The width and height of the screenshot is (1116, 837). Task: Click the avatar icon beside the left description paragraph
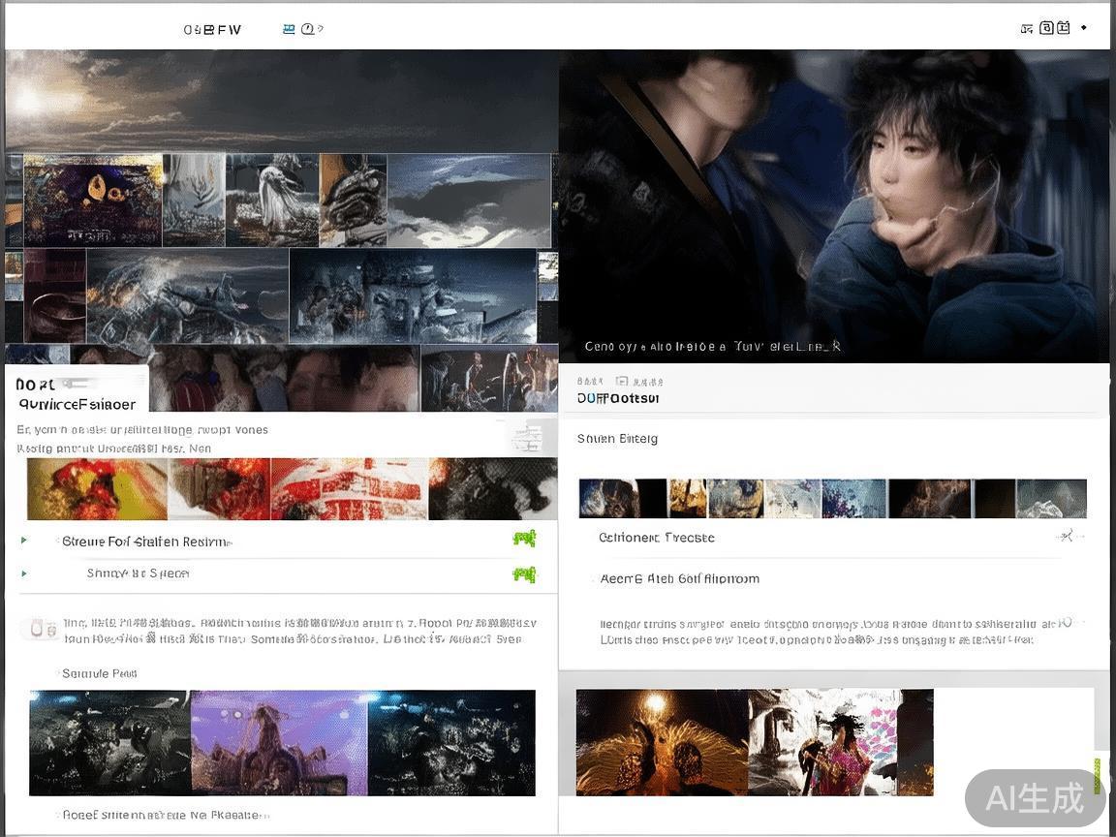(x=35, y=629)
